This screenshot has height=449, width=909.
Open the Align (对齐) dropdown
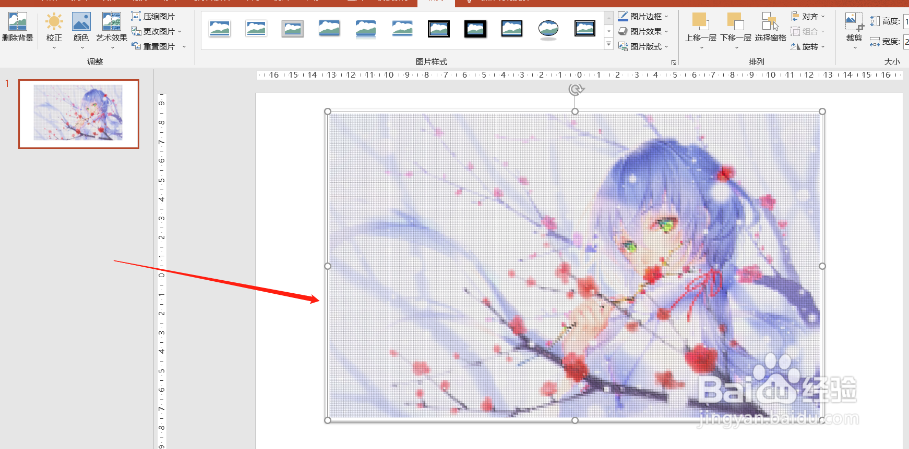pyautogui.click(x=808, y=17)
